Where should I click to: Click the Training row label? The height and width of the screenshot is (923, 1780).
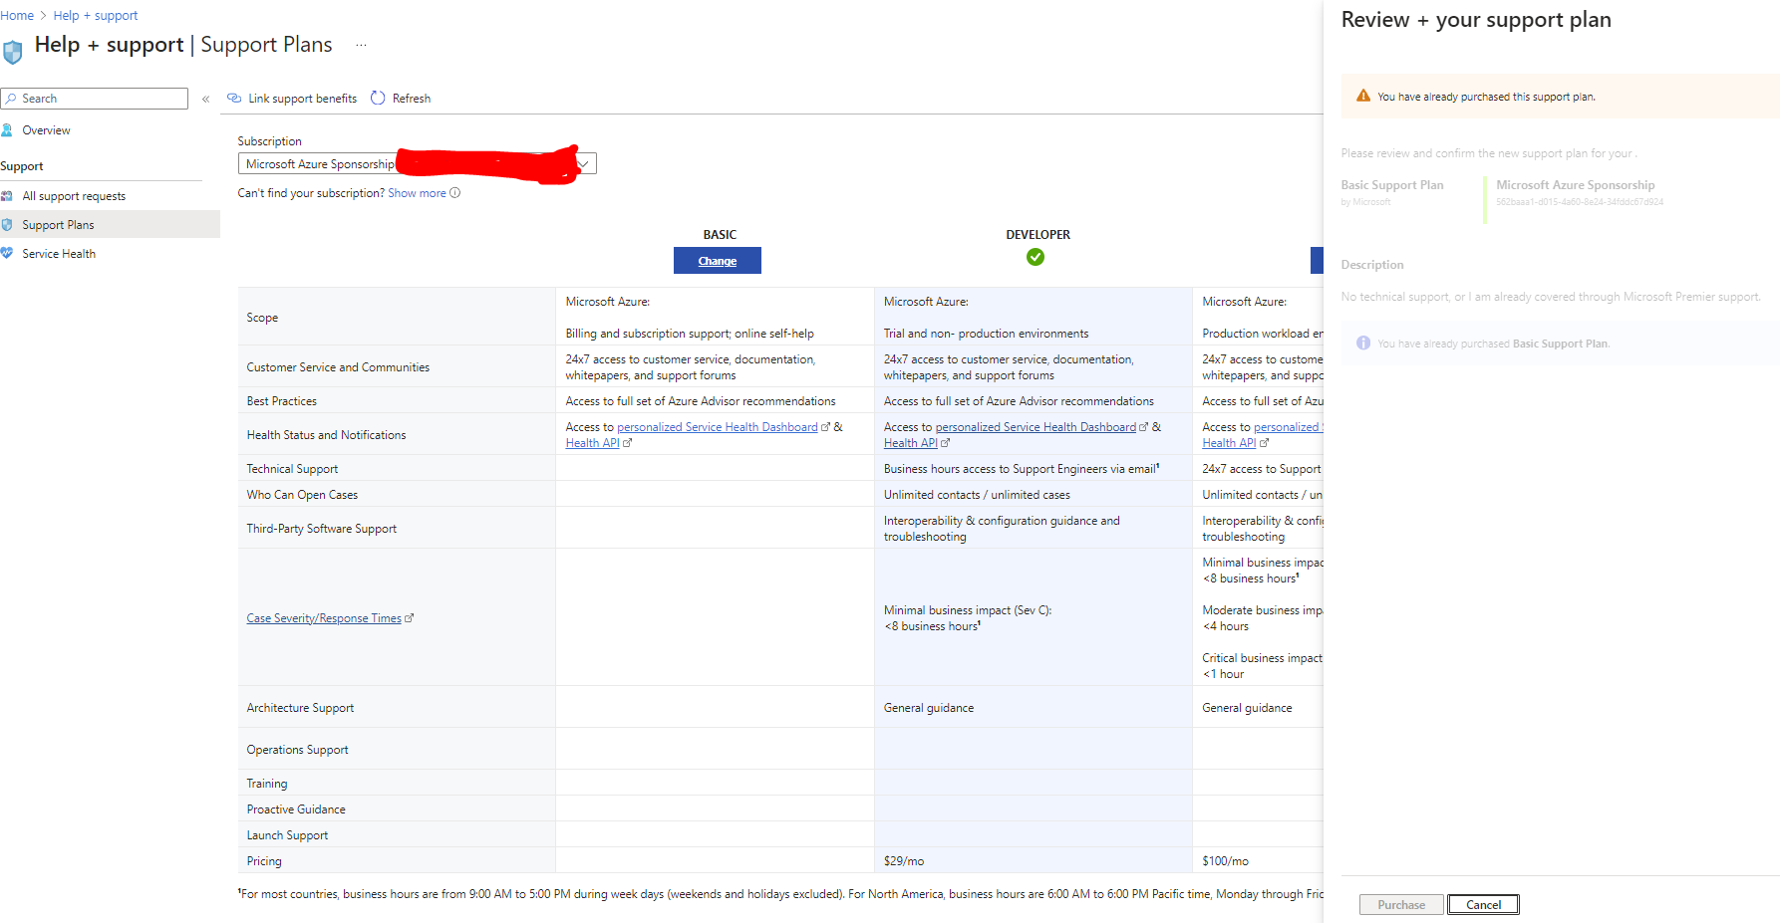coord(266,784)
